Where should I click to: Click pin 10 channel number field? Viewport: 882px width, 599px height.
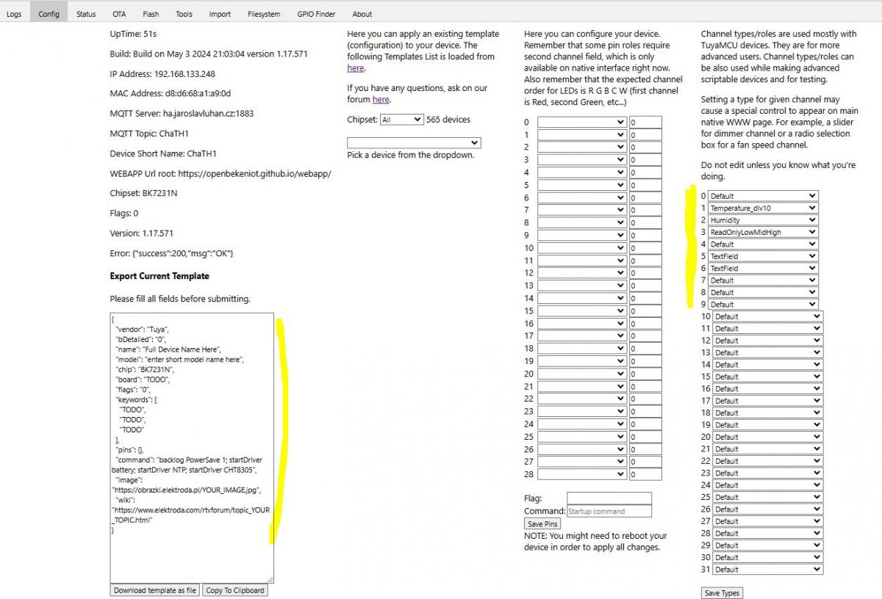tap(645, 248)
